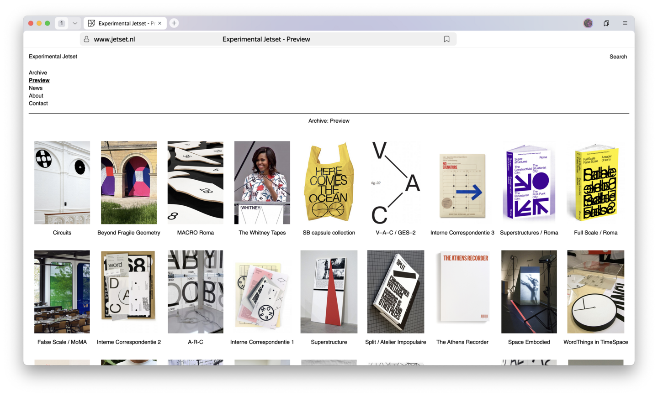Open the Beyond Fragile Geometry thumbnail
658x396 pixels.
click(129, 182)
